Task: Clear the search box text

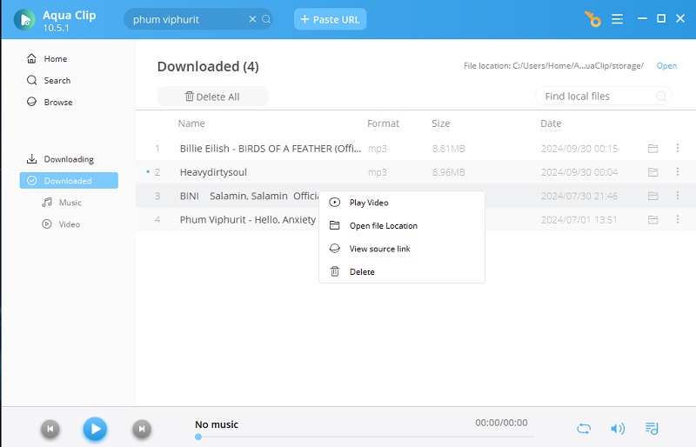Action: (x=252, y=19)
